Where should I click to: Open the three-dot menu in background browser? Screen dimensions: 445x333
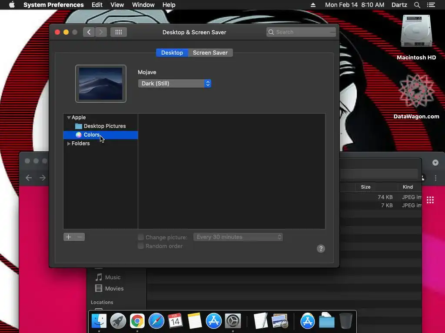435,178
